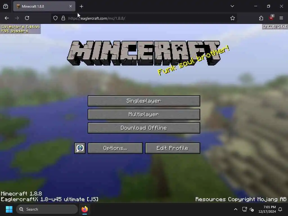Viewport: 288px width, 216px height.
Task: Expand the list all tabs dropdown
Action: pos(232,6)
